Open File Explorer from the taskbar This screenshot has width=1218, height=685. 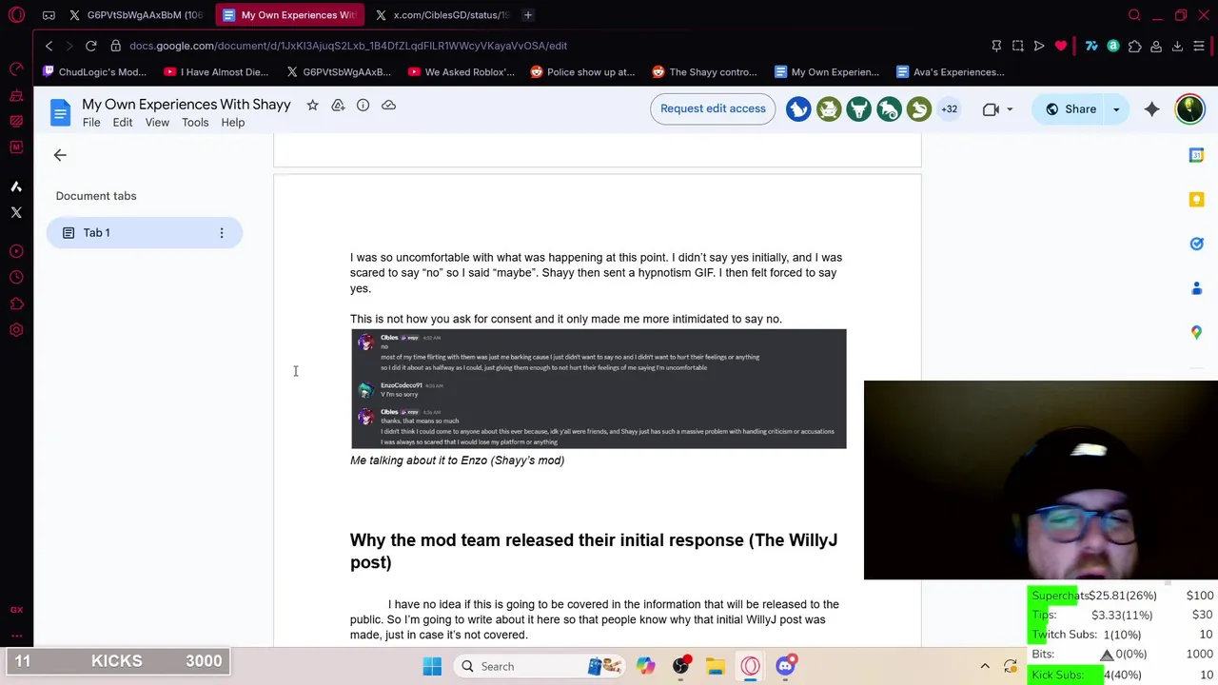[x=716, y=666]
